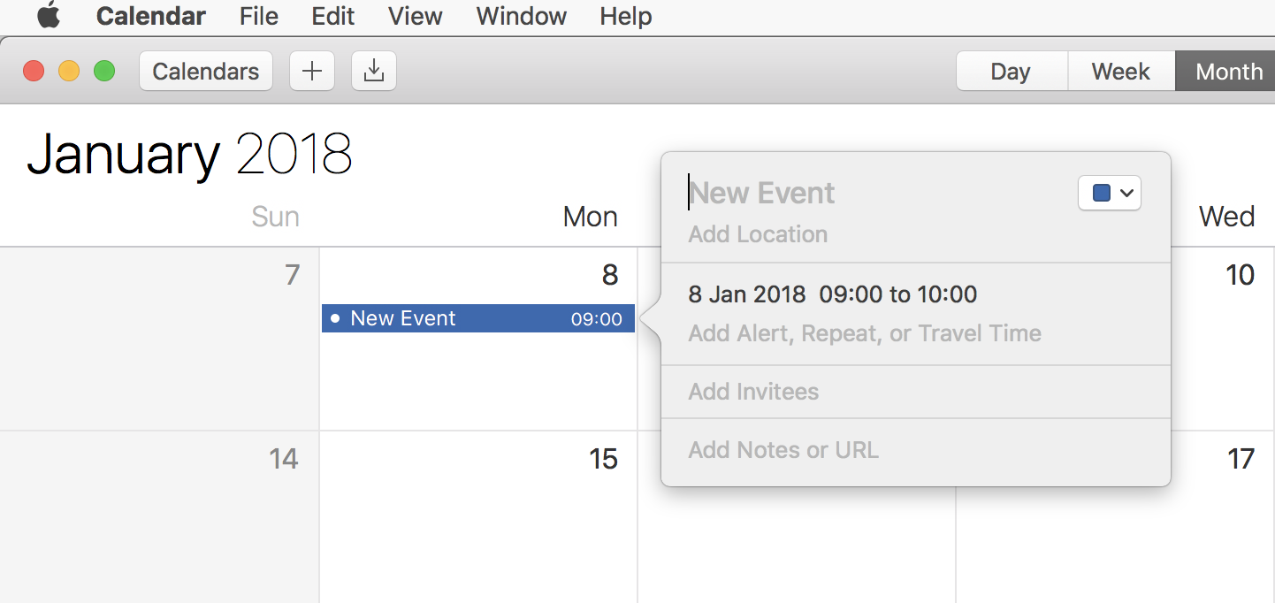
Task: Click the plus icon to add event
Action: [x=312, y=72]
